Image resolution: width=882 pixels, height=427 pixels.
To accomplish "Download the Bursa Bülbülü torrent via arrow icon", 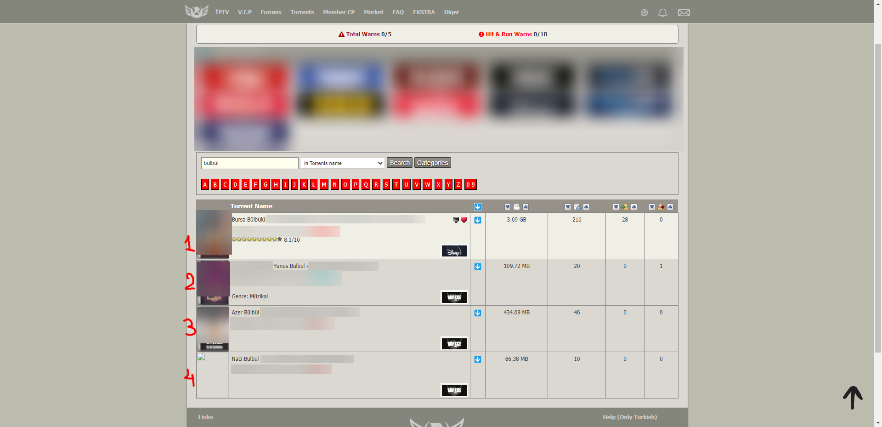I will point(478,221).
